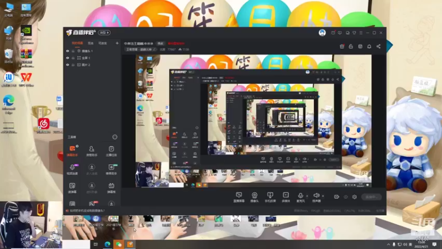Open the WPS Office desktop shortcut

tap(26, 80)
